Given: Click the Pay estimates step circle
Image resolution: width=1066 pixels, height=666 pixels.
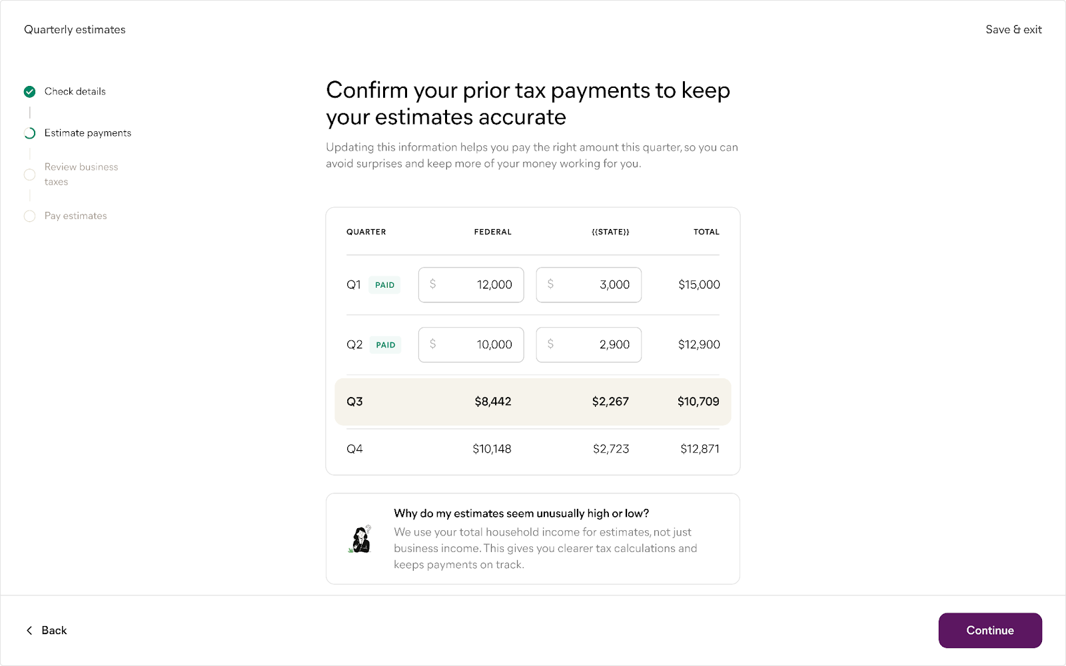Looking at the screenshot, I should (x=30, y=216).
